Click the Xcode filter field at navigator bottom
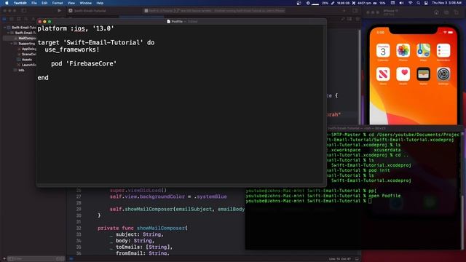Image resolution: width=466 pixels, height=262 pixels. (x=36, y=259)
